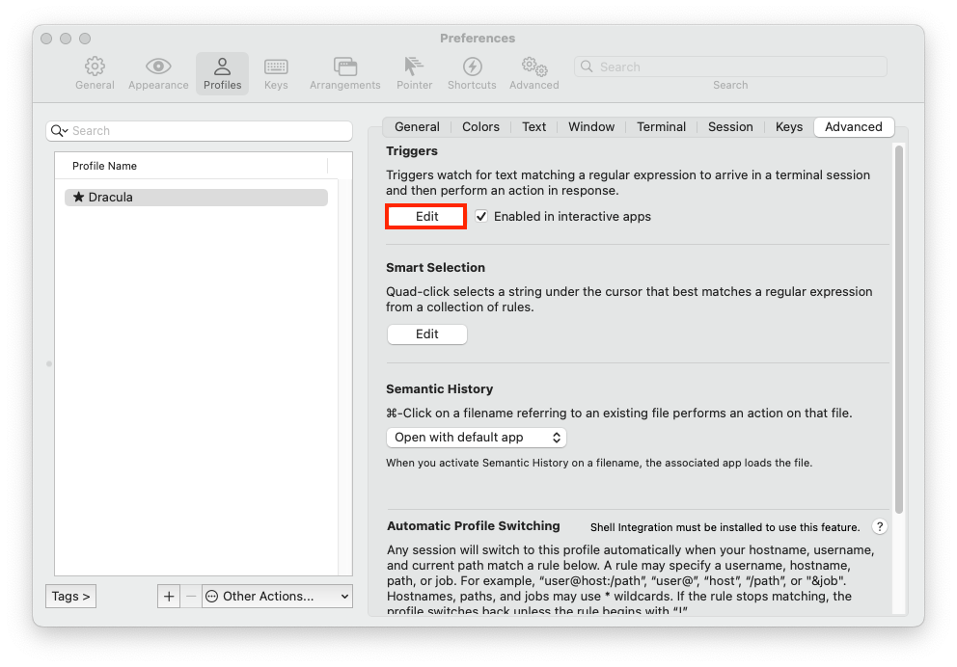957x667 pixels.
Task: Switch to the Session tab
Action: click(x=730, y=127)
